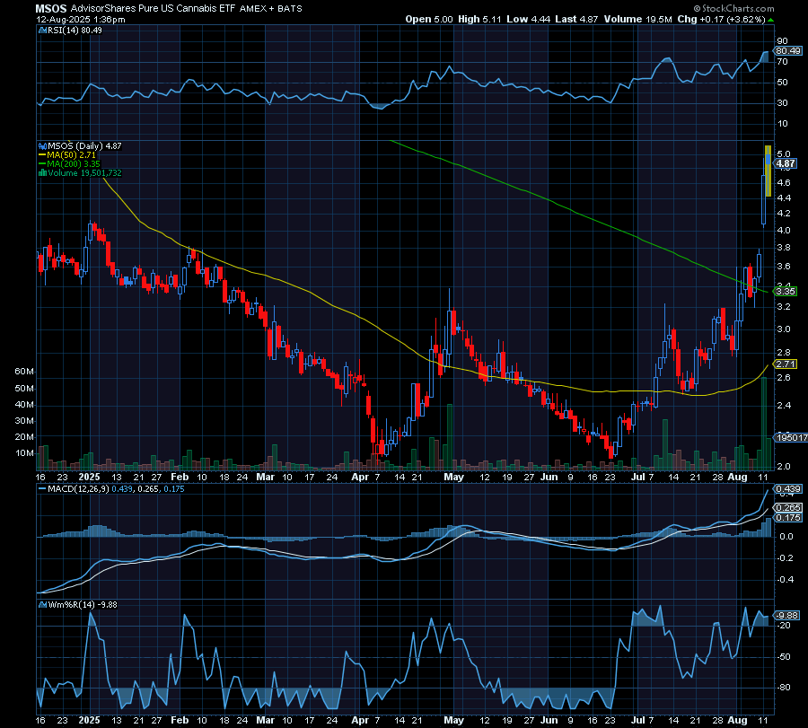Click the green MA(200) line marker

[42, 163]
